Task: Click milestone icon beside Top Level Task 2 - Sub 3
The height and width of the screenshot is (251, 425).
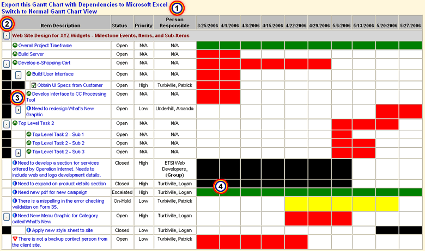Action: (x=29, y=152)
